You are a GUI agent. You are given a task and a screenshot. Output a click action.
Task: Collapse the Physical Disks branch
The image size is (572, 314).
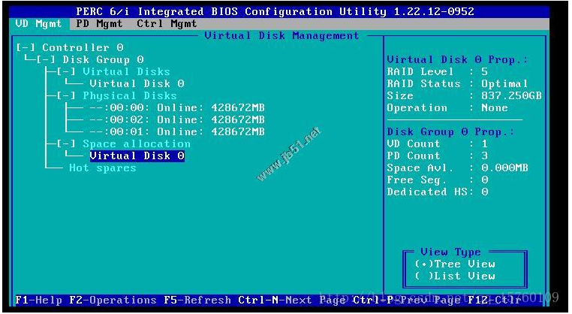pyautogui.click(x=66, y=96)
